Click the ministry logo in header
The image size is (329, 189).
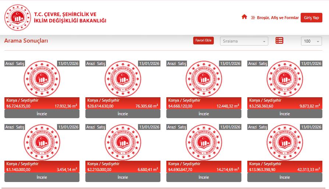coord(18,18)
